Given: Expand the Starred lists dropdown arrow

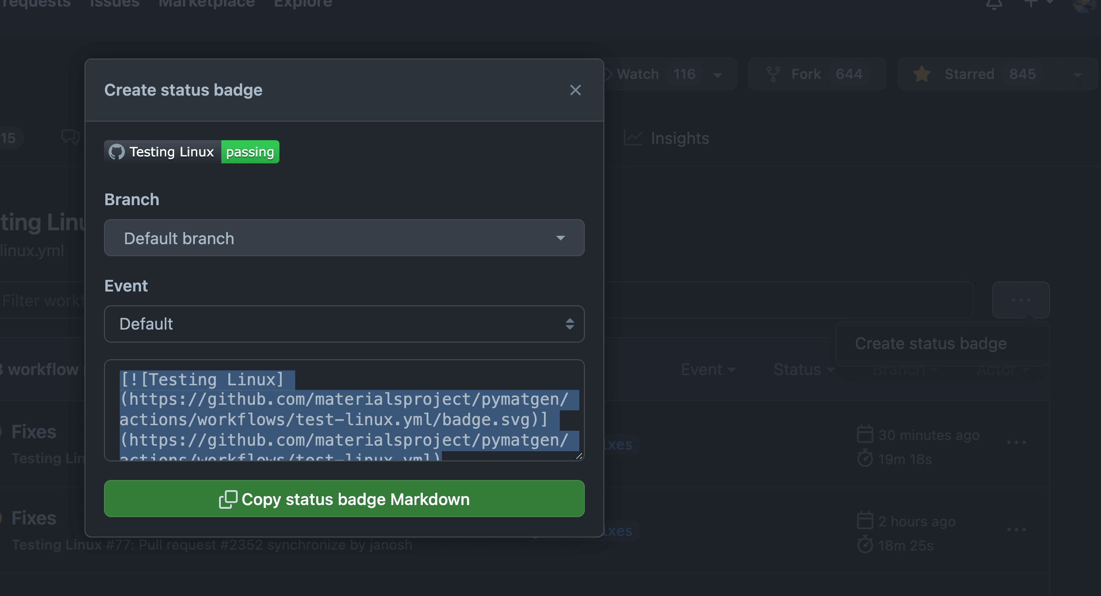Looking at the screenshot, I should click(1078, 75).
